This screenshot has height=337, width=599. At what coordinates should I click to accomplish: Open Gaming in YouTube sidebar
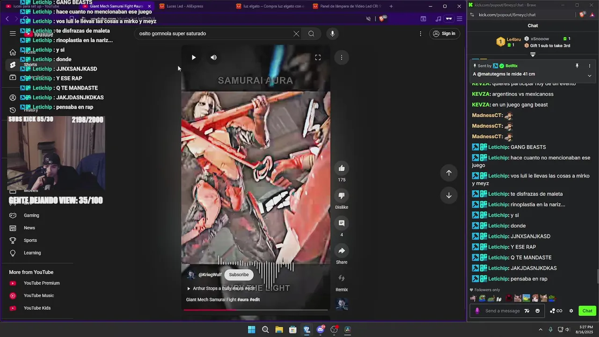pos(31,215)
